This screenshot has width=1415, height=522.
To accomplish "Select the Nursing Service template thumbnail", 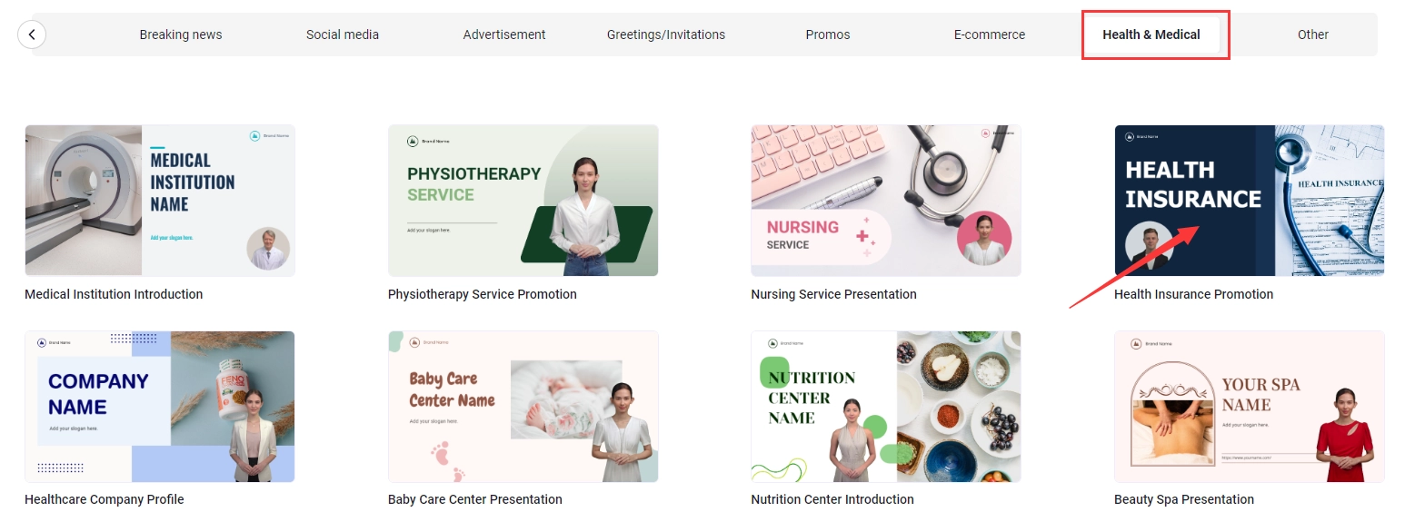I will (x=886, y=201).
